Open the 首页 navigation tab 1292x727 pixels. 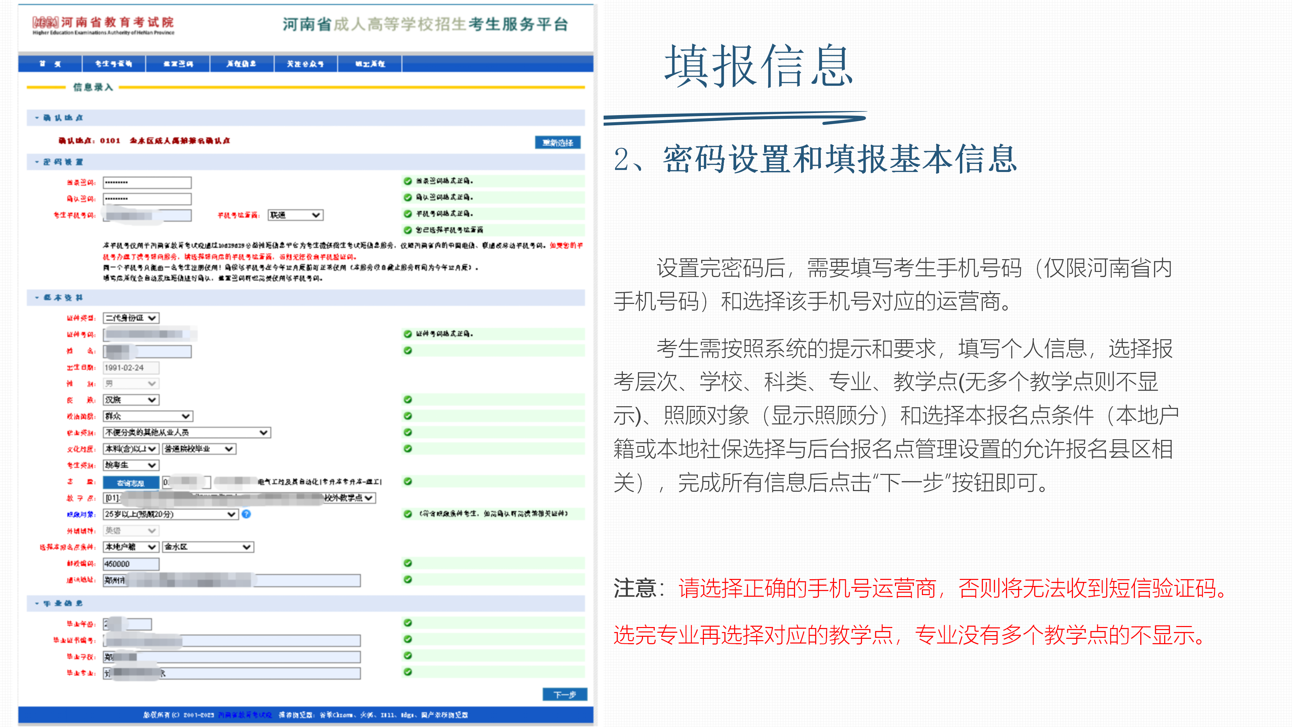tap(50, 64)
